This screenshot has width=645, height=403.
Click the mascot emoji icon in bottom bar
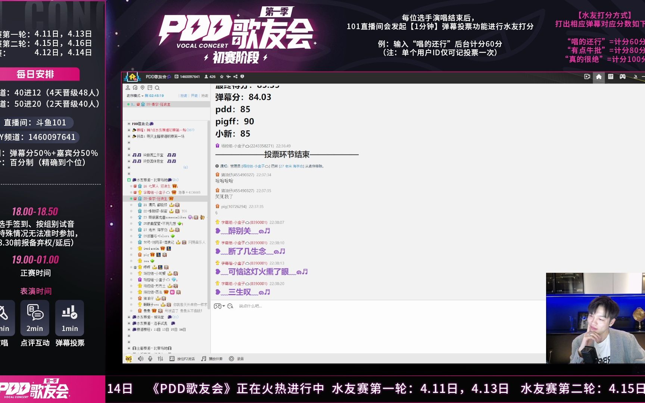pos(129,359)
